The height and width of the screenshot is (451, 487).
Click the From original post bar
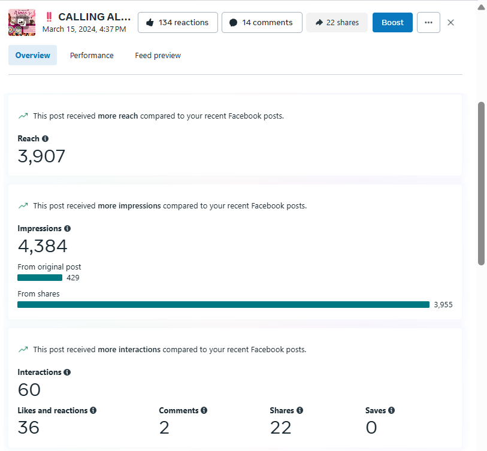pyautogui.click(x=40, y=278)
